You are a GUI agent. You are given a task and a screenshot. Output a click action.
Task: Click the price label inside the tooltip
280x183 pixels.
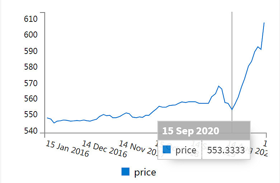point(186,150)
